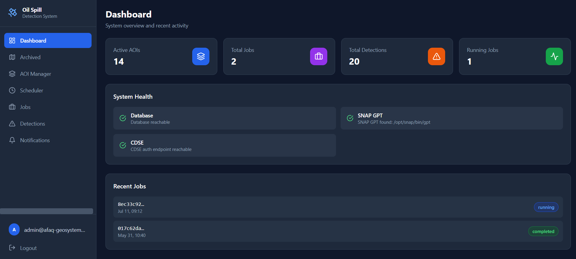576x259 pixels.
Task: Click the AOI Manager layers icon
Action: [12, 74]
